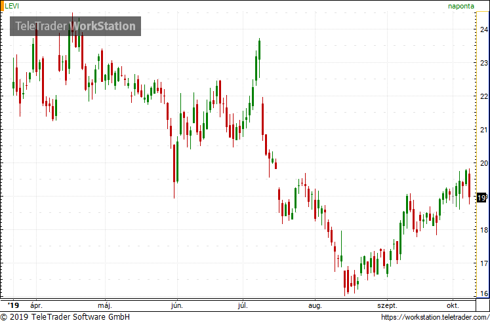Screen dimensions: 490x323
Task: Click the '19 year label on time axis
Action: pyautogui.click(x=13, y=305)
